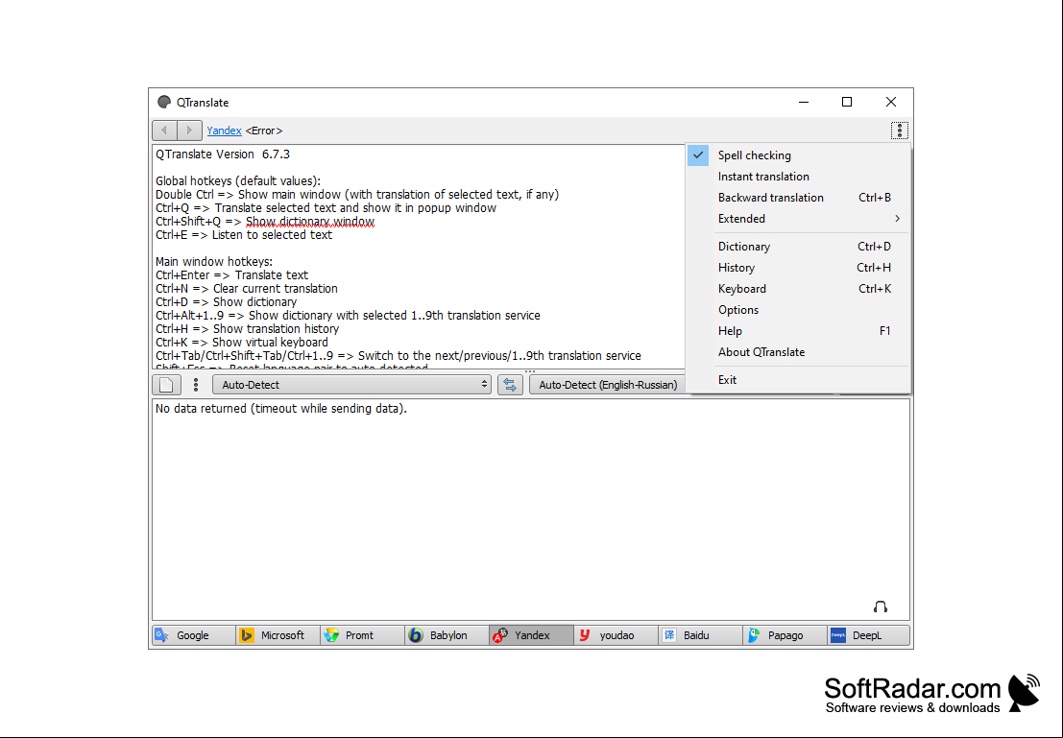Switch to the Microsoft translation service
The height and width of the screenshot is (738, 1063).
(278, 635)
